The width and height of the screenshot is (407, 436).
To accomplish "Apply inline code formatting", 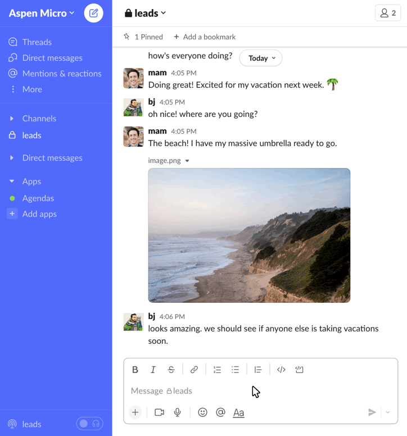I will click(281, 370).
